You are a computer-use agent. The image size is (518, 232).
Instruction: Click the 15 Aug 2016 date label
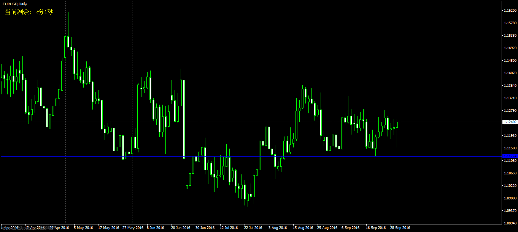pos(303,228)
